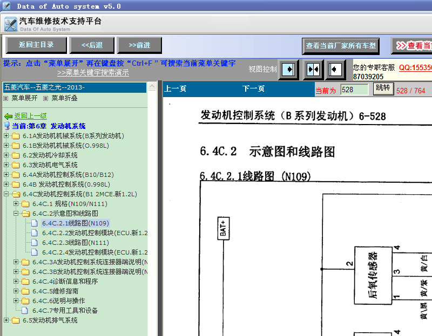Image resolution: width=432 pixels, height=336 pixels.
Task: Click the folder icon of 6.4C.1 规格
Action: [25, 204]
